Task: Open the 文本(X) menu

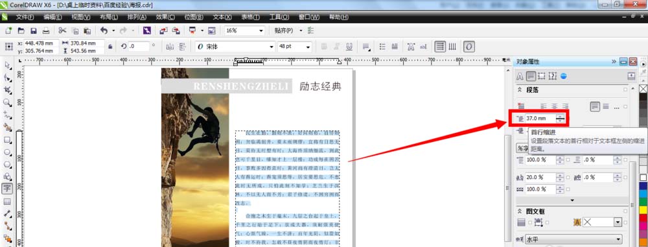Action: [x=222, y=17]
